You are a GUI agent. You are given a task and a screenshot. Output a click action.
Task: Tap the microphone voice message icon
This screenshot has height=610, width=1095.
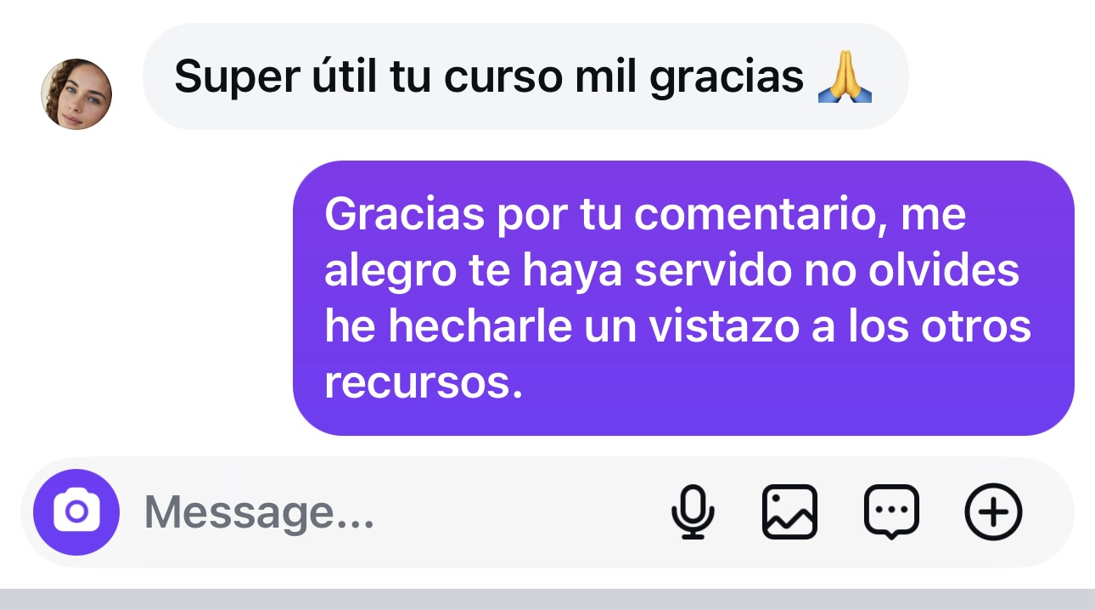[693, 512]
